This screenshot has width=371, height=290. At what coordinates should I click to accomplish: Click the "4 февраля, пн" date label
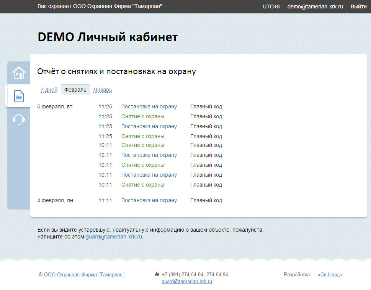55,201
